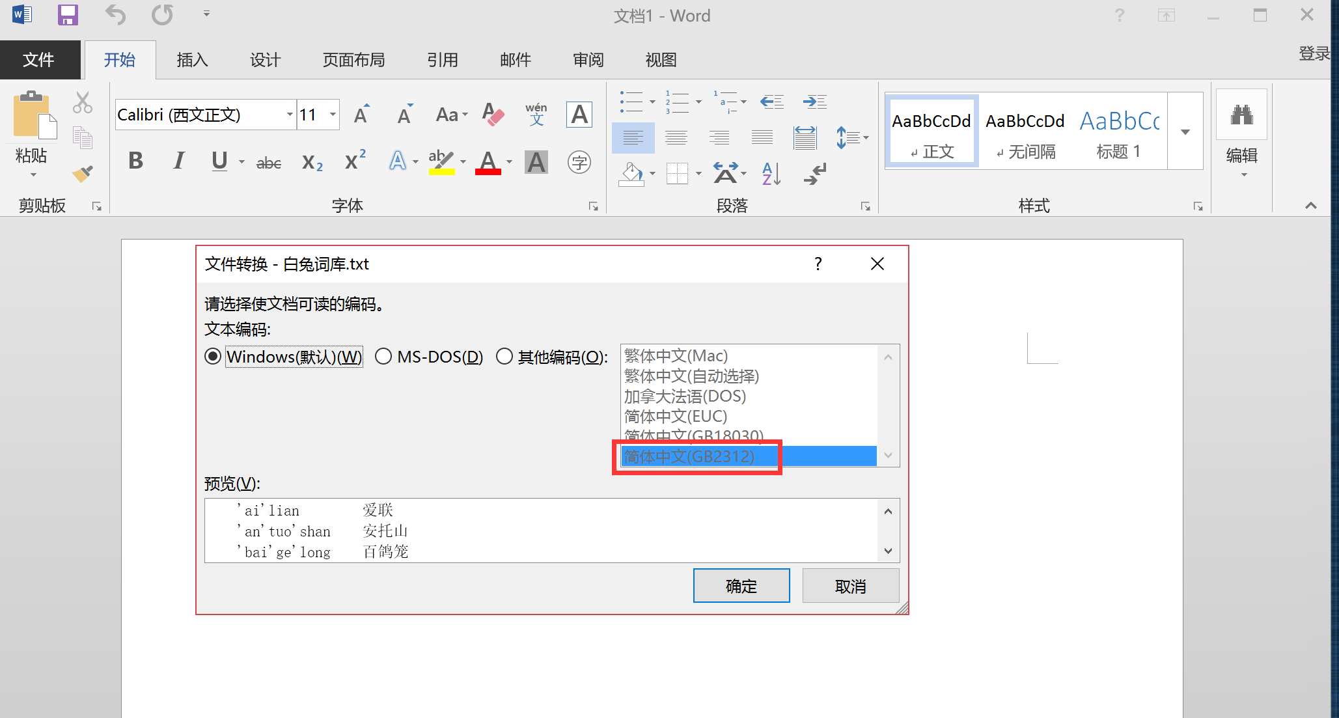Switch to the 插入 ribbon tab
This screenshot has height=718, width=1339.
pyautogui.click(x=192, y=60)
